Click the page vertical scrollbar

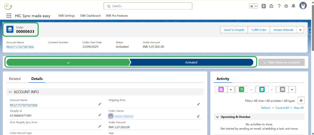coord(313,28)
